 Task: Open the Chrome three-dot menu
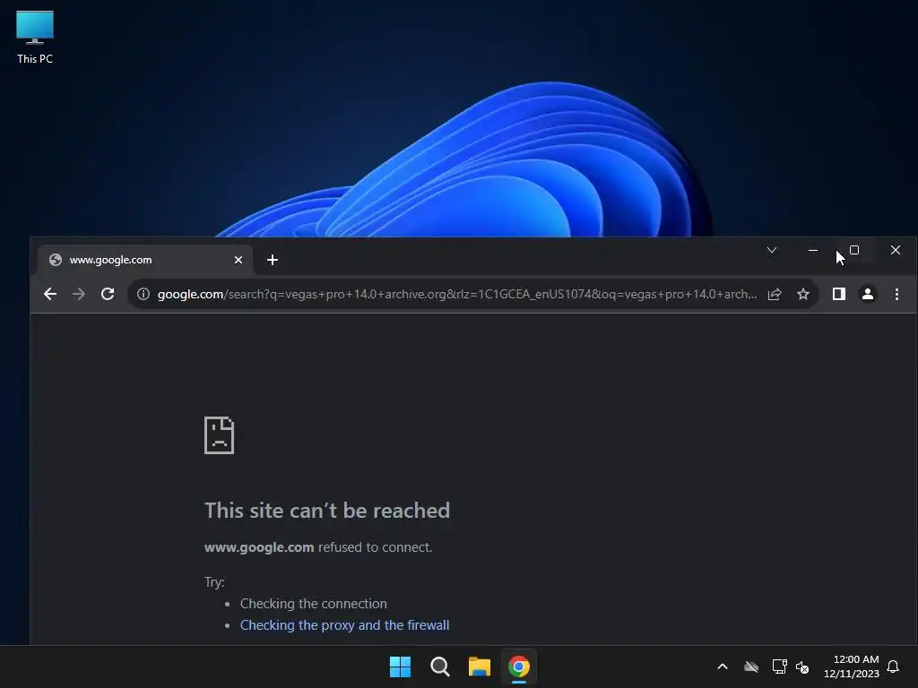click(x=896, y=294)
